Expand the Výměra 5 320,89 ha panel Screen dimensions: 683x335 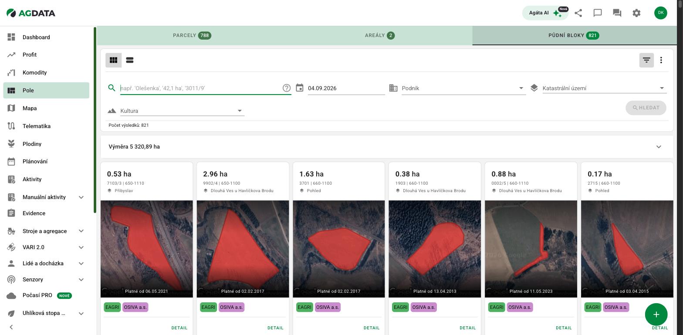pyautogui.click(x=387, y=147)
